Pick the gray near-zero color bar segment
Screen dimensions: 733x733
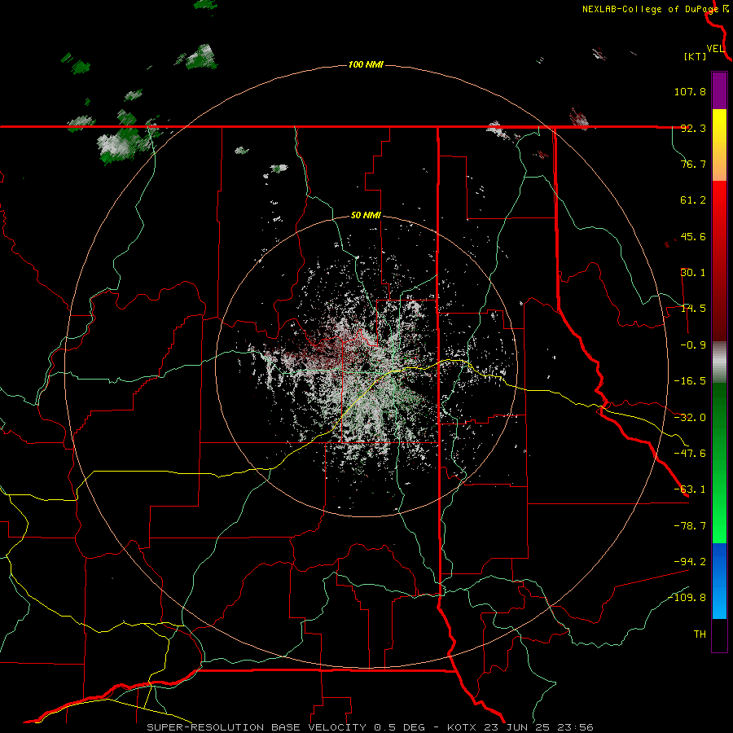(719, 362)
